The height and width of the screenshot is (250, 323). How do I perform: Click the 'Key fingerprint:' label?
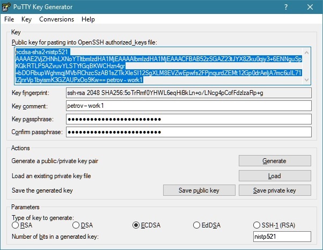31,93
